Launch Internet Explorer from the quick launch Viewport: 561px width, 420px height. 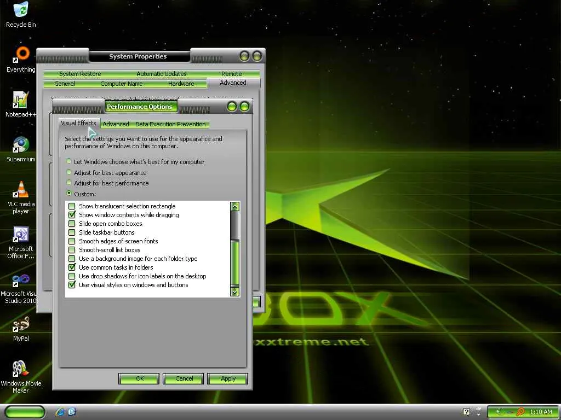coord(60,412)
